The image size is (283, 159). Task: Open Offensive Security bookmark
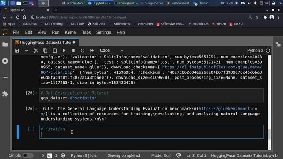coord(170,24)
